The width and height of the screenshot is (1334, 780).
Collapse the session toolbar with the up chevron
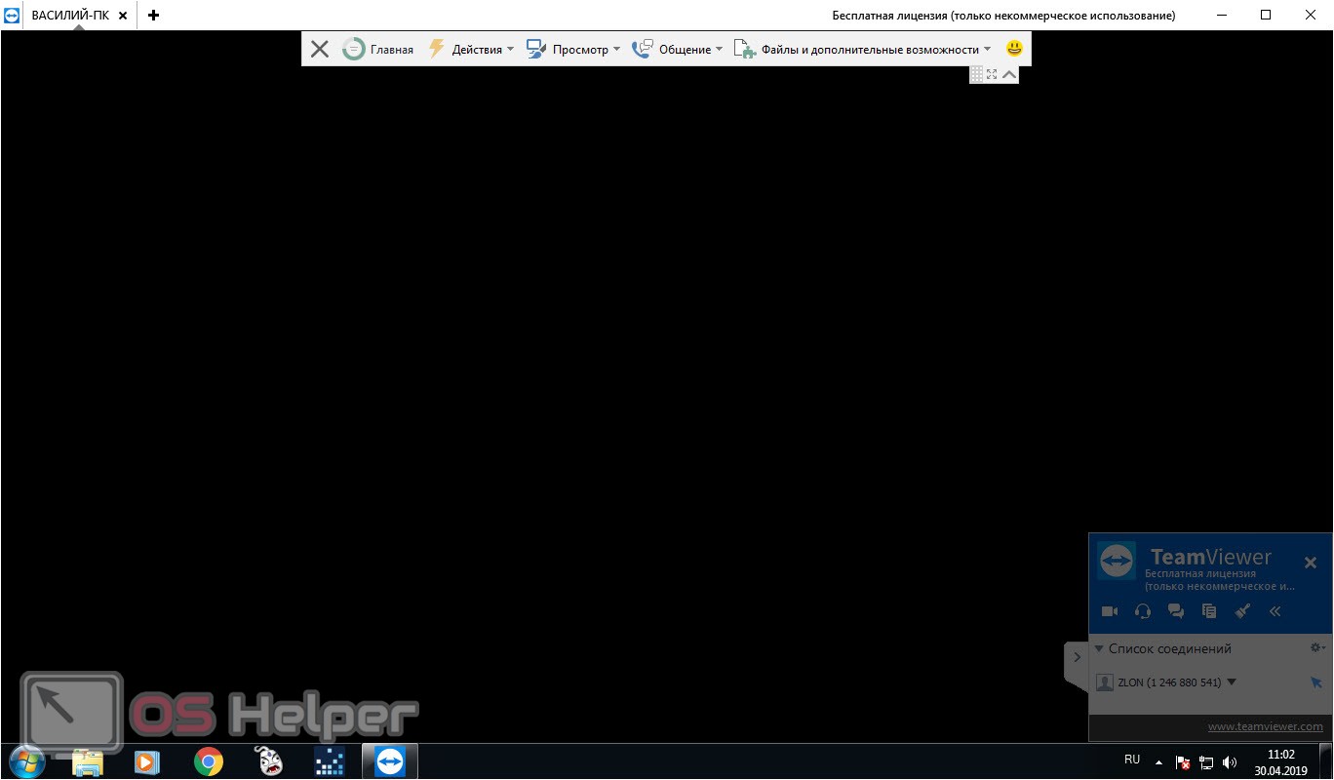(1009, 74)
